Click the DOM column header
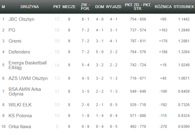195x135 pixels. coord(99,7)
